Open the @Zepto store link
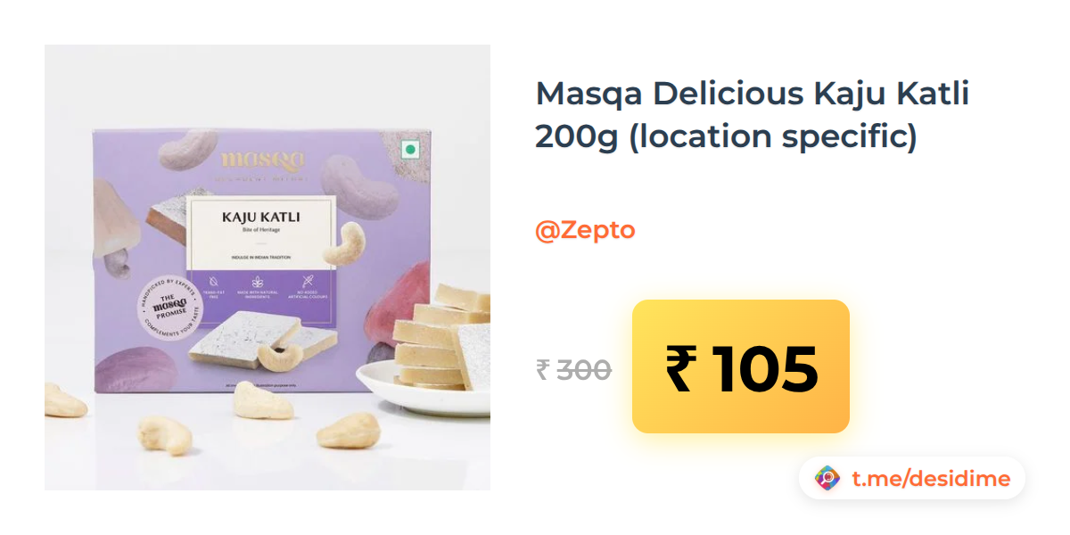The width and height of the screenshot is (1070, 535). pos(585,230)
